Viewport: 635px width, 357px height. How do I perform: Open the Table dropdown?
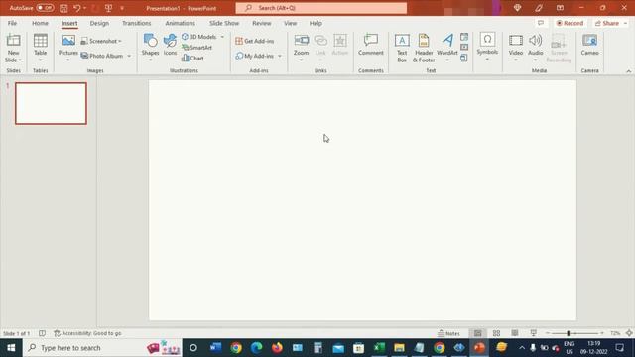(x=40, y=48)
